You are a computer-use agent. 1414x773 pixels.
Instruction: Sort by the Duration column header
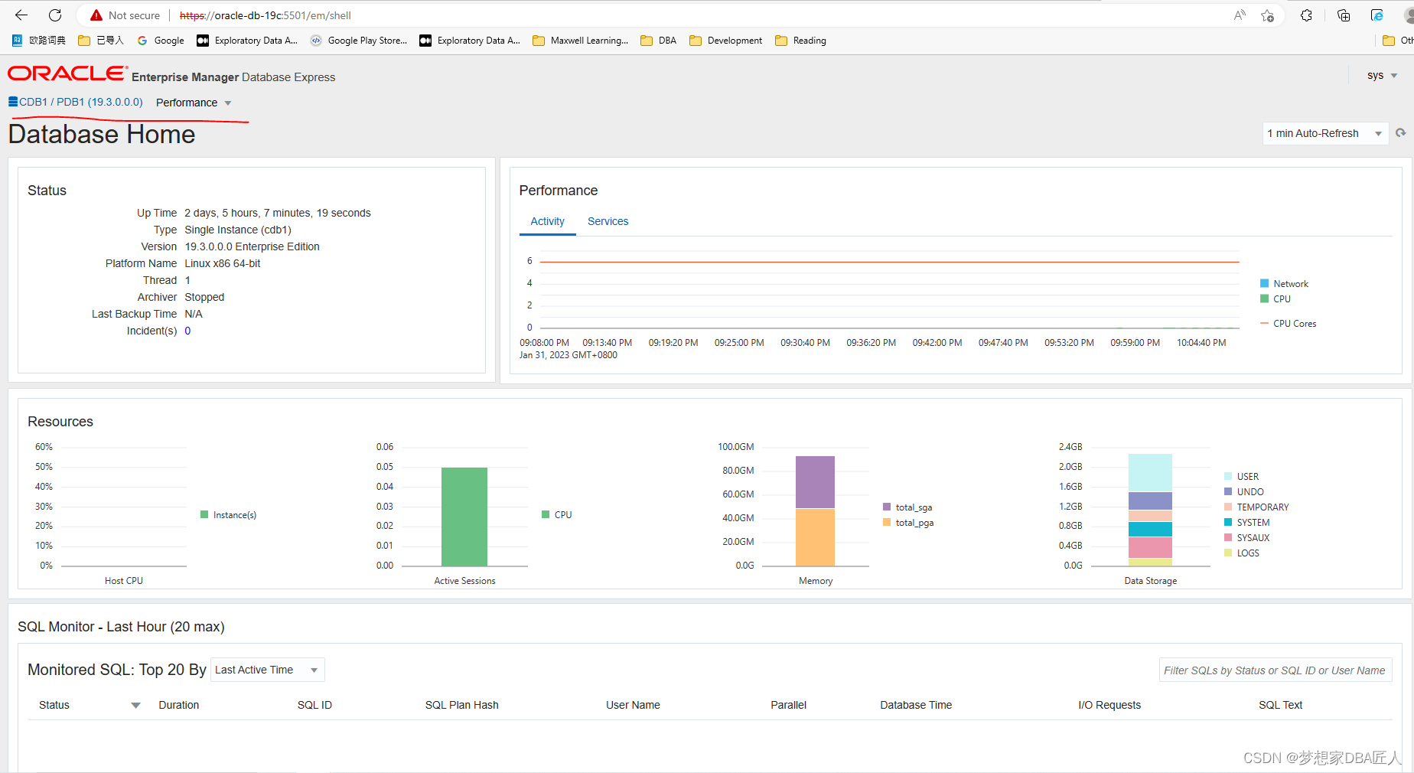coord(178,705)
